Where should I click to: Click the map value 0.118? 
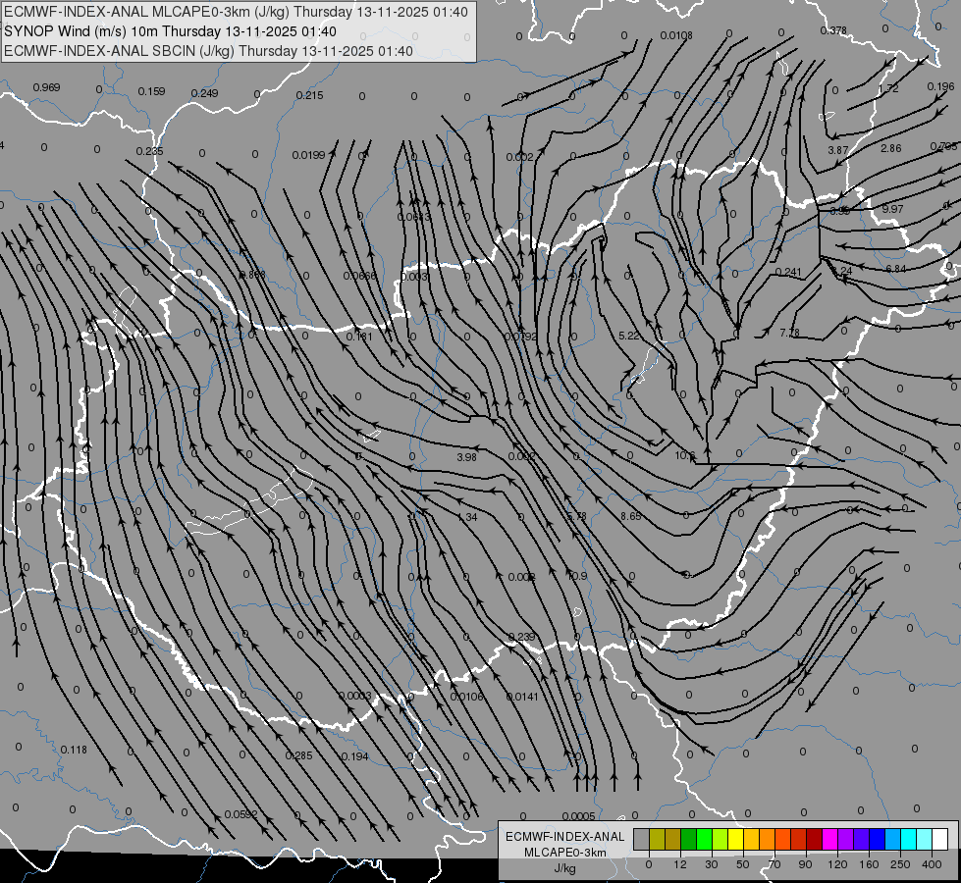coord(74,750)
